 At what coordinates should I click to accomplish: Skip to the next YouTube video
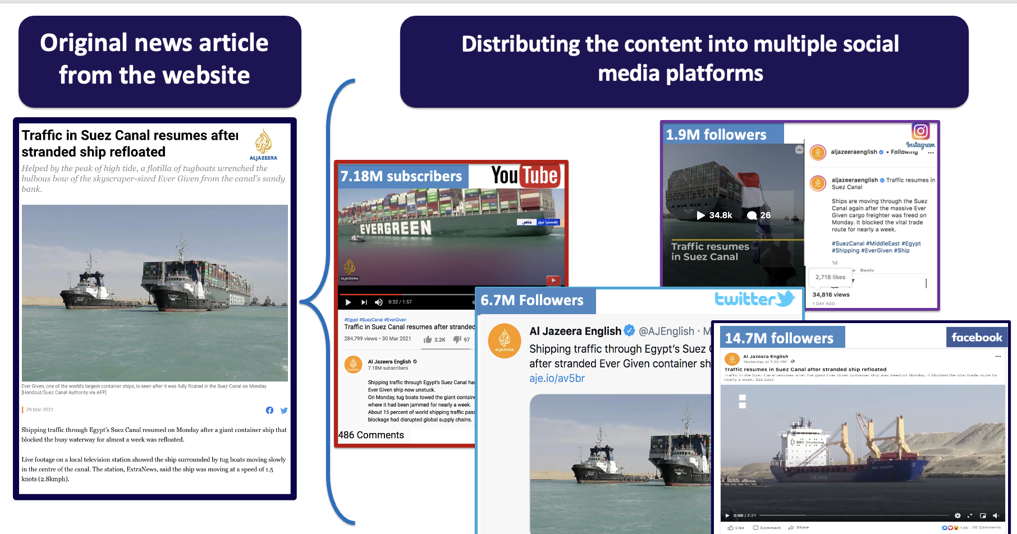364,302
